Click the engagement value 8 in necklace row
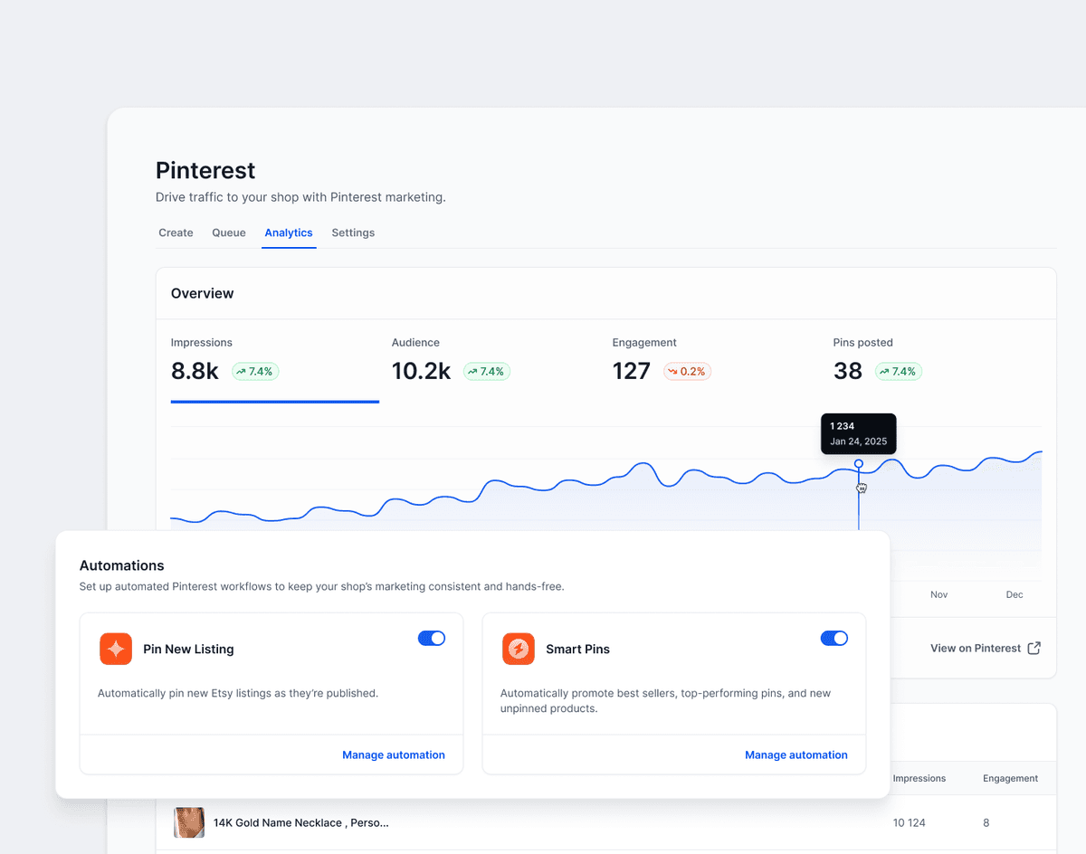The width and height of the screenshot is (1086, 854). tap(986, 822)
